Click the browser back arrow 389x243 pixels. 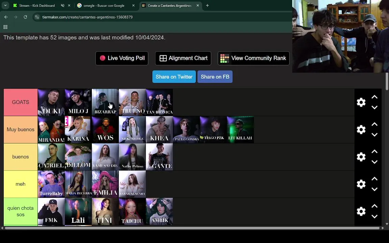click(x=6, y=17)
